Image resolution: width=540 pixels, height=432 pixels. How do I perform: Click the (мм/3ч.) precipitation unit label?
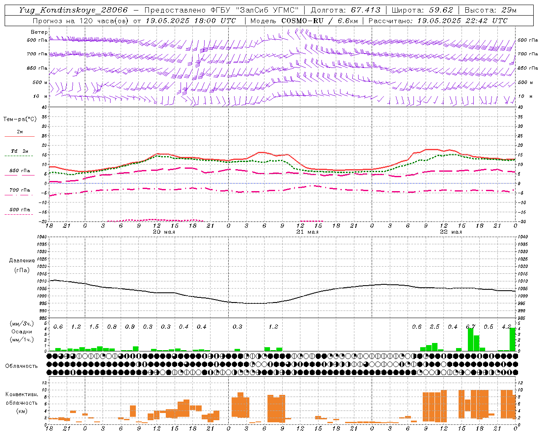[22, 324]
